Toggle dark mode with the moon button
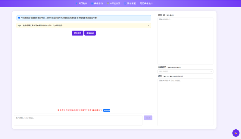This screenshot has height=139, width=241. click(236, 133)
